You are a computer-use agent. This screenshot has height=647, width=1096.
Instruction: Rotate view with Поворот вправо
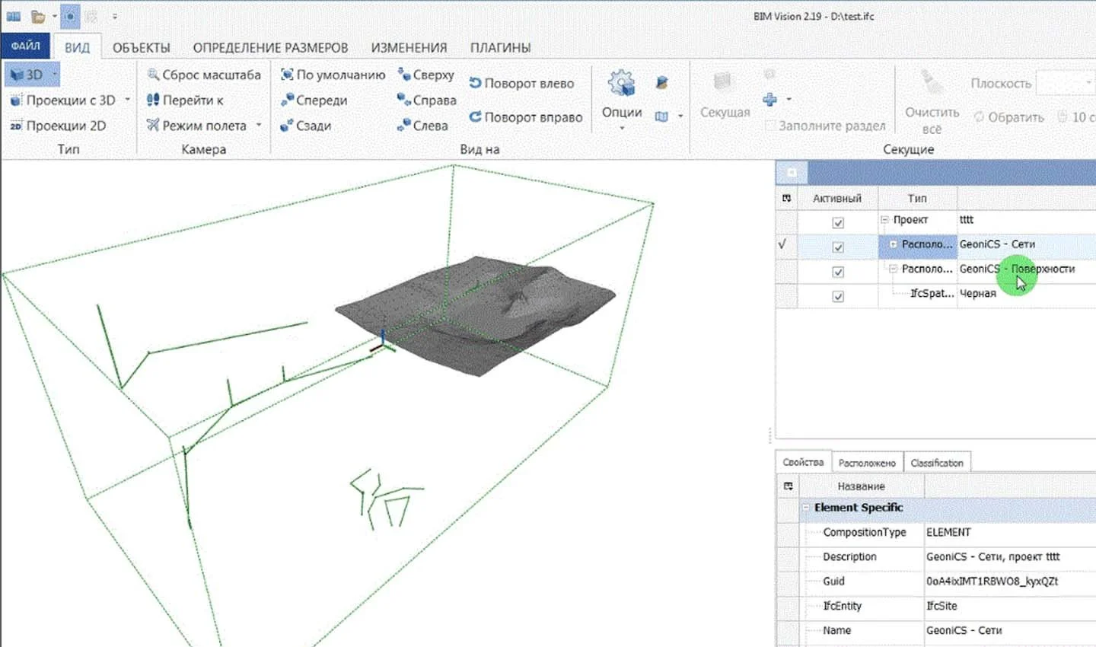(x=525, y=117)
